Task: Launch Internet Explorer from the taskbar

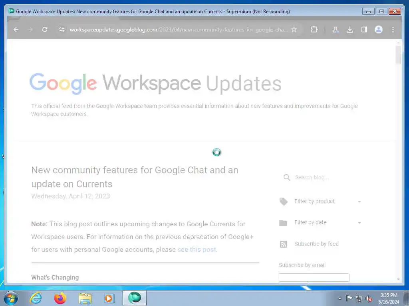Action: coord(36,298)
